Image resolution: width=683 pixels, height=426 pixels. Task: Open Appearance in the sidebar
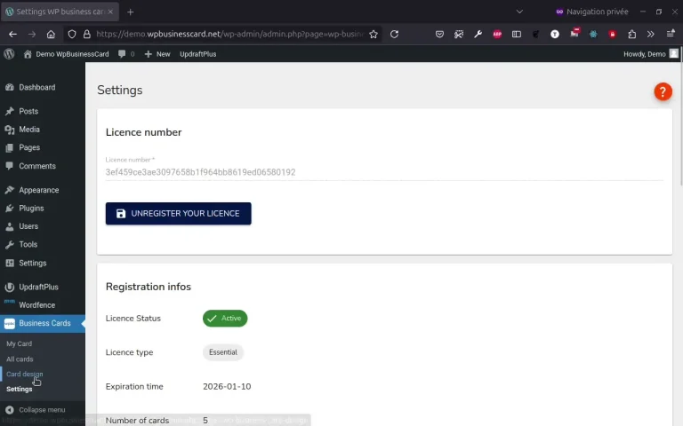(39, 190)
